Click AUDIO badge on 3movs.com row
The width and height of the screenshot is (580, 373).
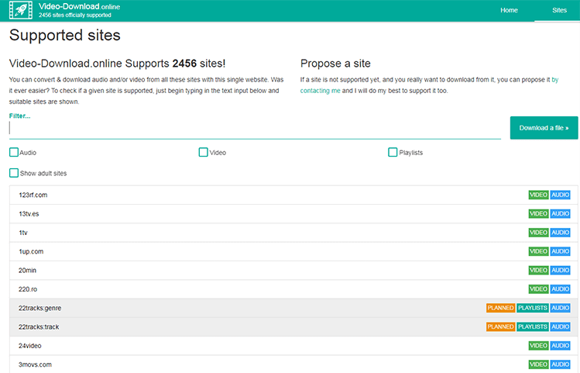[560, 364]
